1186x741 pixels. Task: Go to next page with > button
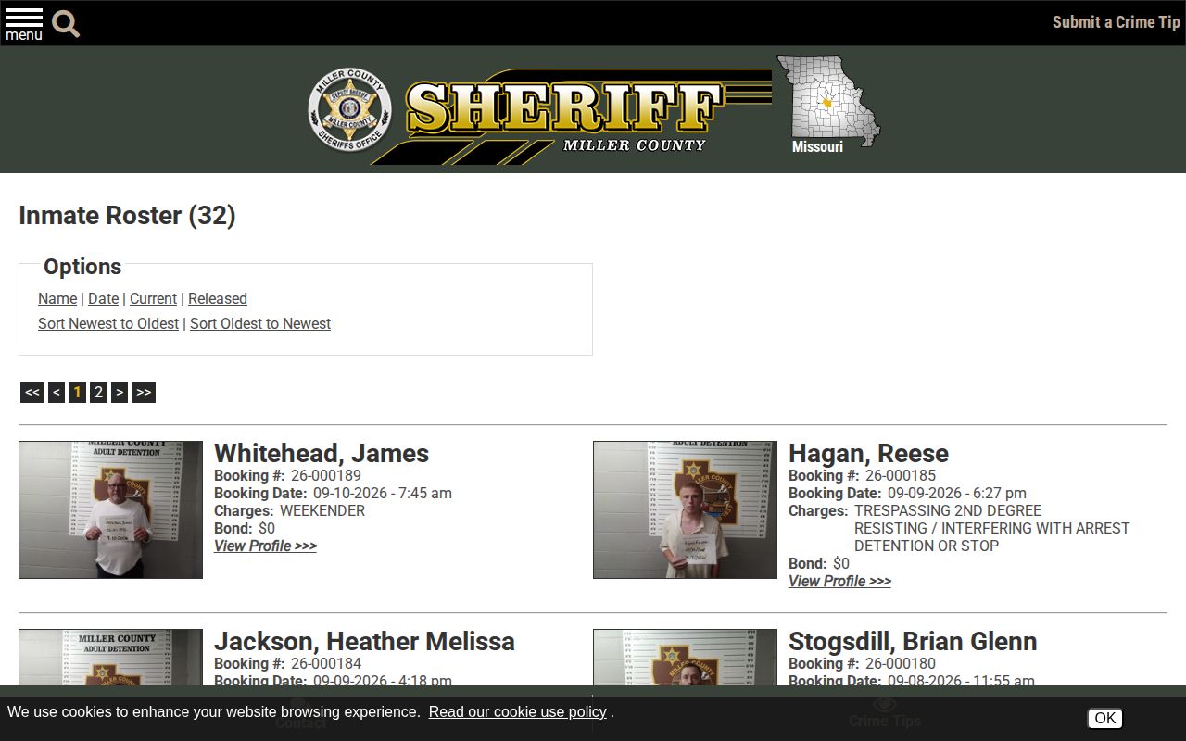click(120, 392)
